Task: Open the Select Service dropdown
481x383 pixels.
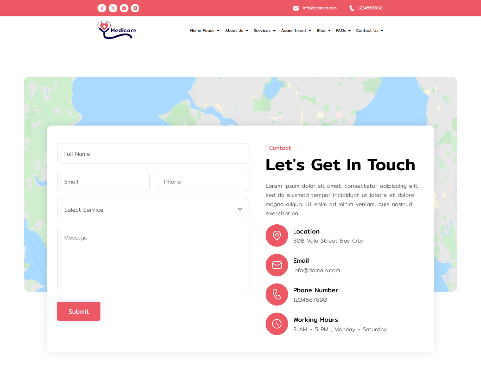Action: (x=153, y=210)
